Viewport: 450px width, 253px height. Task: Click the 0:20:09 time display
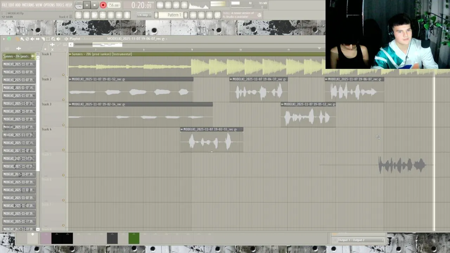tap(142, 5)
